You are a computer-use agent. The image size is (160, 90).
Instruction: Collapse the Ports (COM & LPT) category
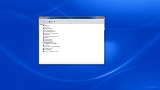coord(42,42)
